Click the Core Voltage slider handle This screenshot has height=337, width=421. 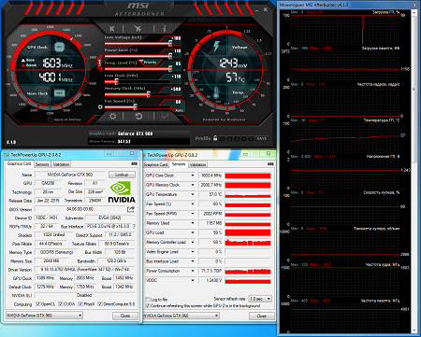pos(170,43)
